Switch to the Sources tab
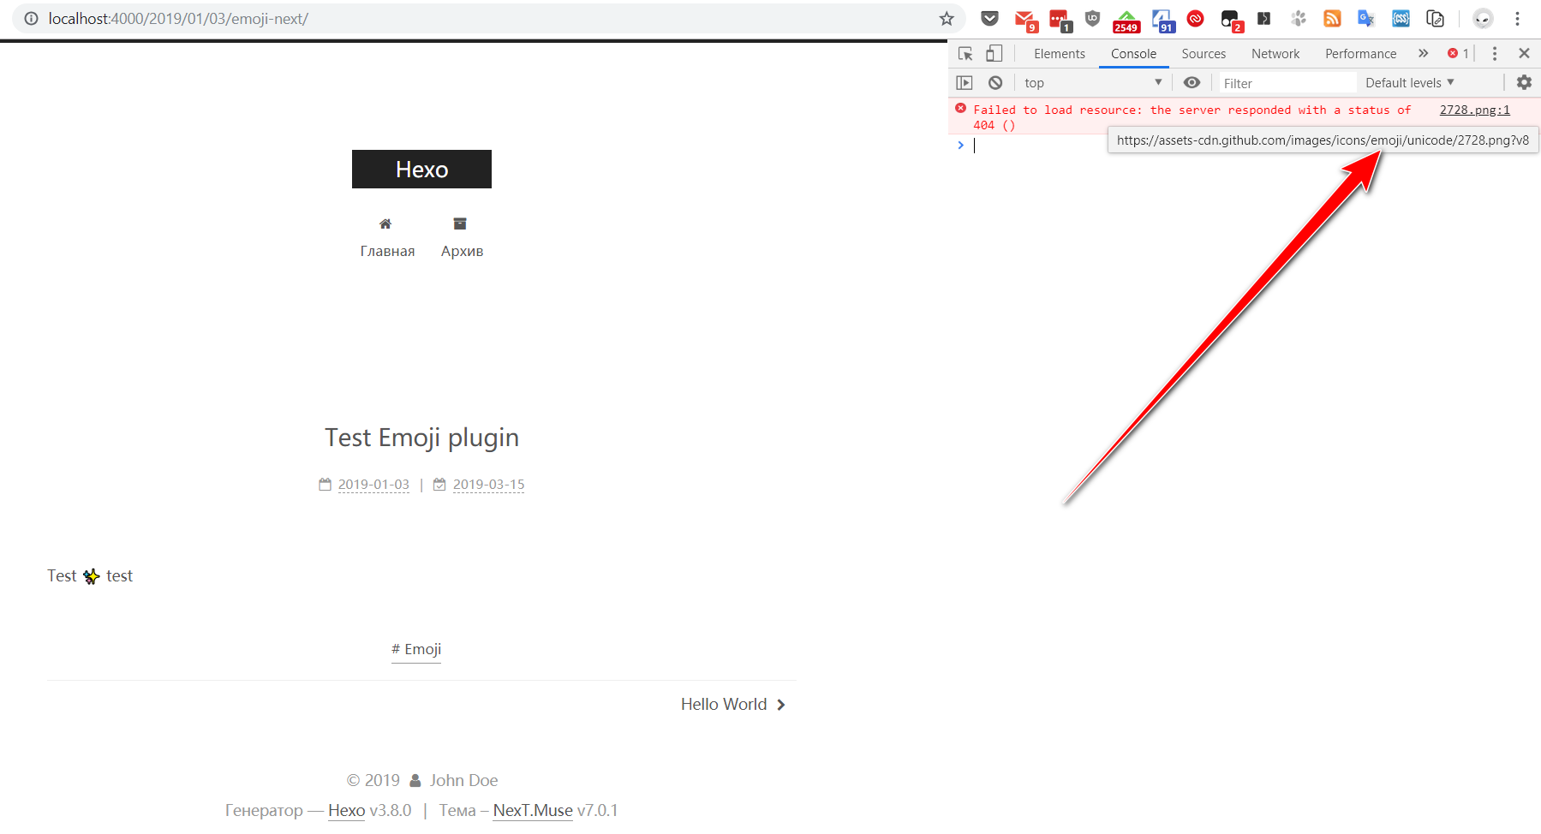1541x834 pixels. (1204, 53)
